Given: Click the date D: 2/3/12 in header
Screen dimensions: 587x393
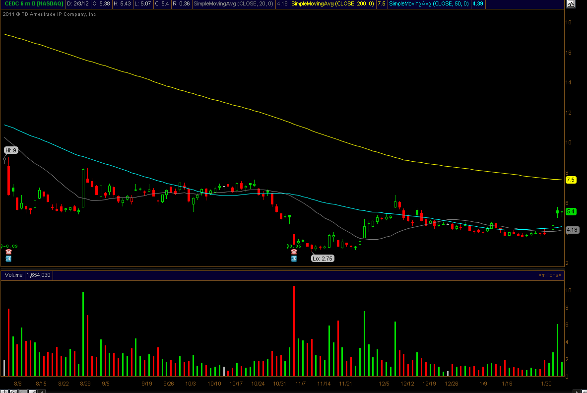Looking at the screenshot, I should (78, 4).
